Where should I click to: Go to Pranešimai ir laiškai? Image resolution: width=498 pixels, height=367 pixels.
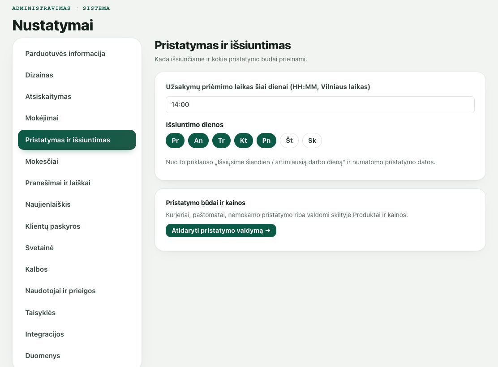pyautogui.click(x=77, y=183)
